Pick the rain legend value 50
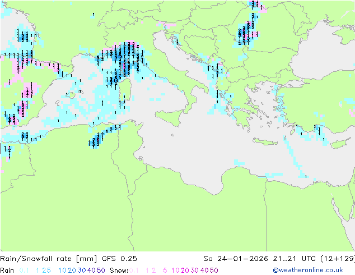This screenshot has height=275, width=355. click(x=101, y=271)
